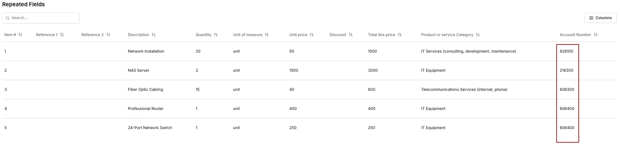Click the Account Number header label

click(575, 35)
